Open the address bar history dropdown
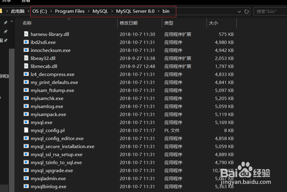Image resolution: width=287 pixels, height=192 pixels. (239, 12)
